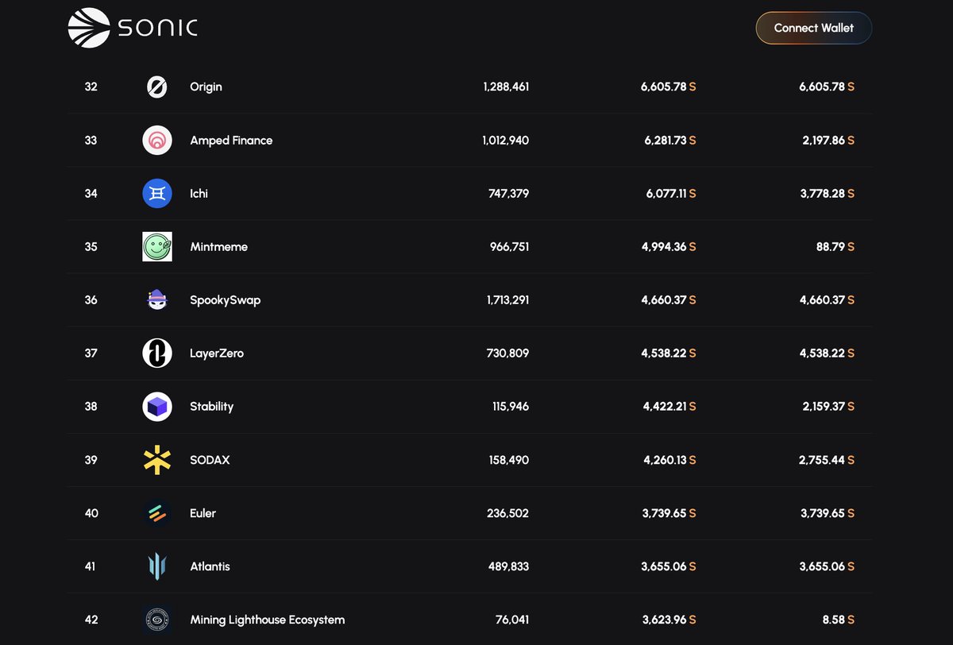Open the Amped Finance name
The width and height of the screenshot is (953, 645).
tap(231, 140)
